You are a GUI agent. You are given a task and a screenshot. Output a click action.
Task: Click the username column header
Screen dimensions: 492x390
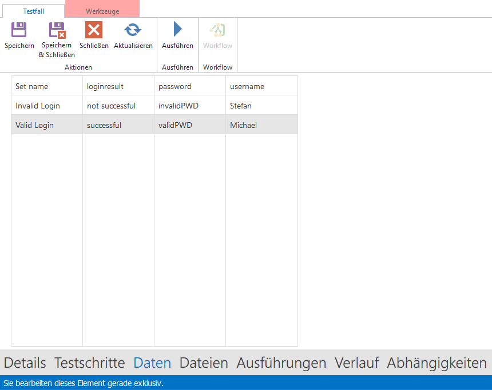(x=247, y=86)
